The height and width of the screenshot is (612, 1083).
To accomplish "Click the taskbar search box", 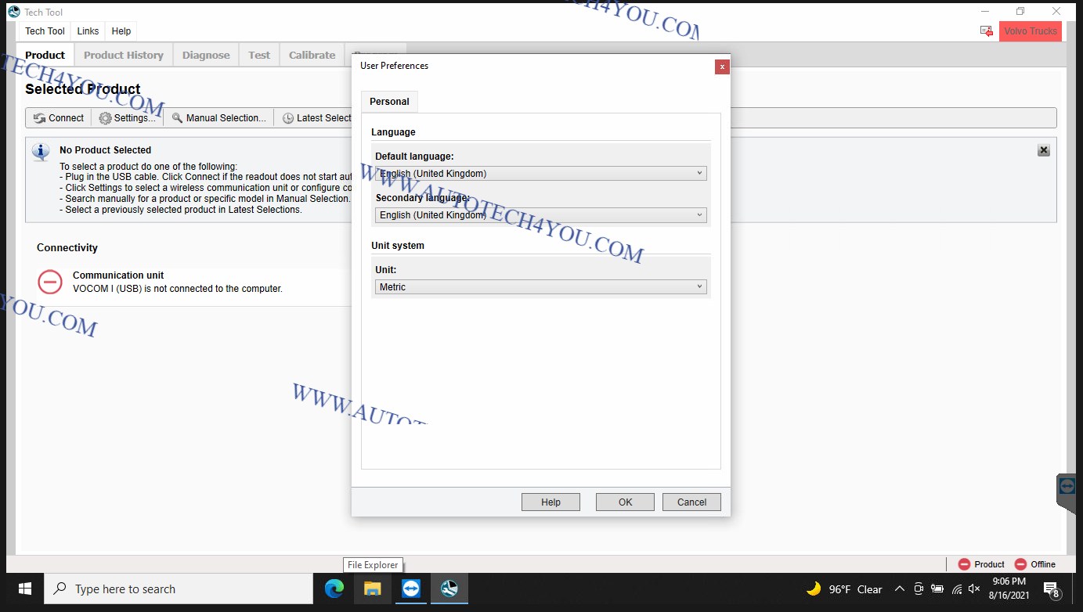I will click(x=179, y=589).
